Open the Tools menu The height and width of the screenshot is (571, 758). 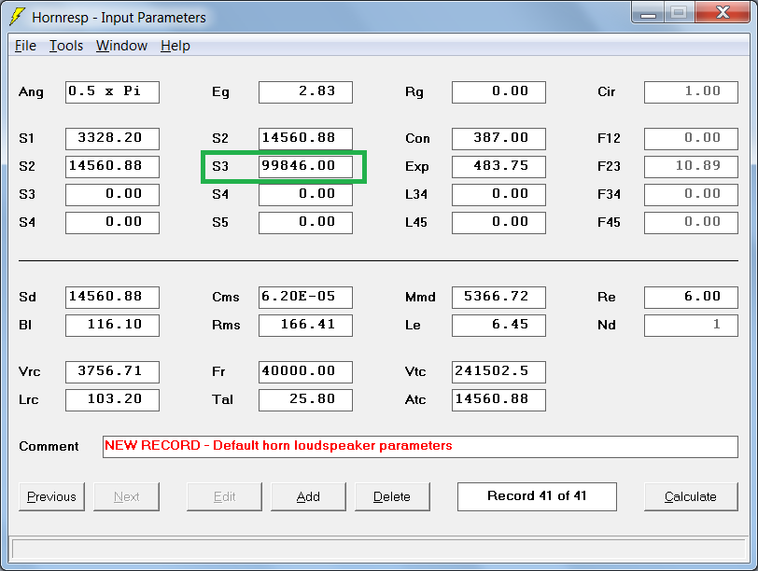click(x=66, y=46)
